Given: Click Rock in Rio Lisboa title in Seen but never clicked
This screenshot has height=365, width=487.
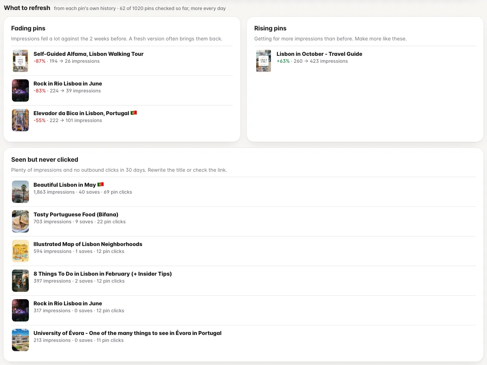Looking at the screenshot, I should click(x=68, y=303).
